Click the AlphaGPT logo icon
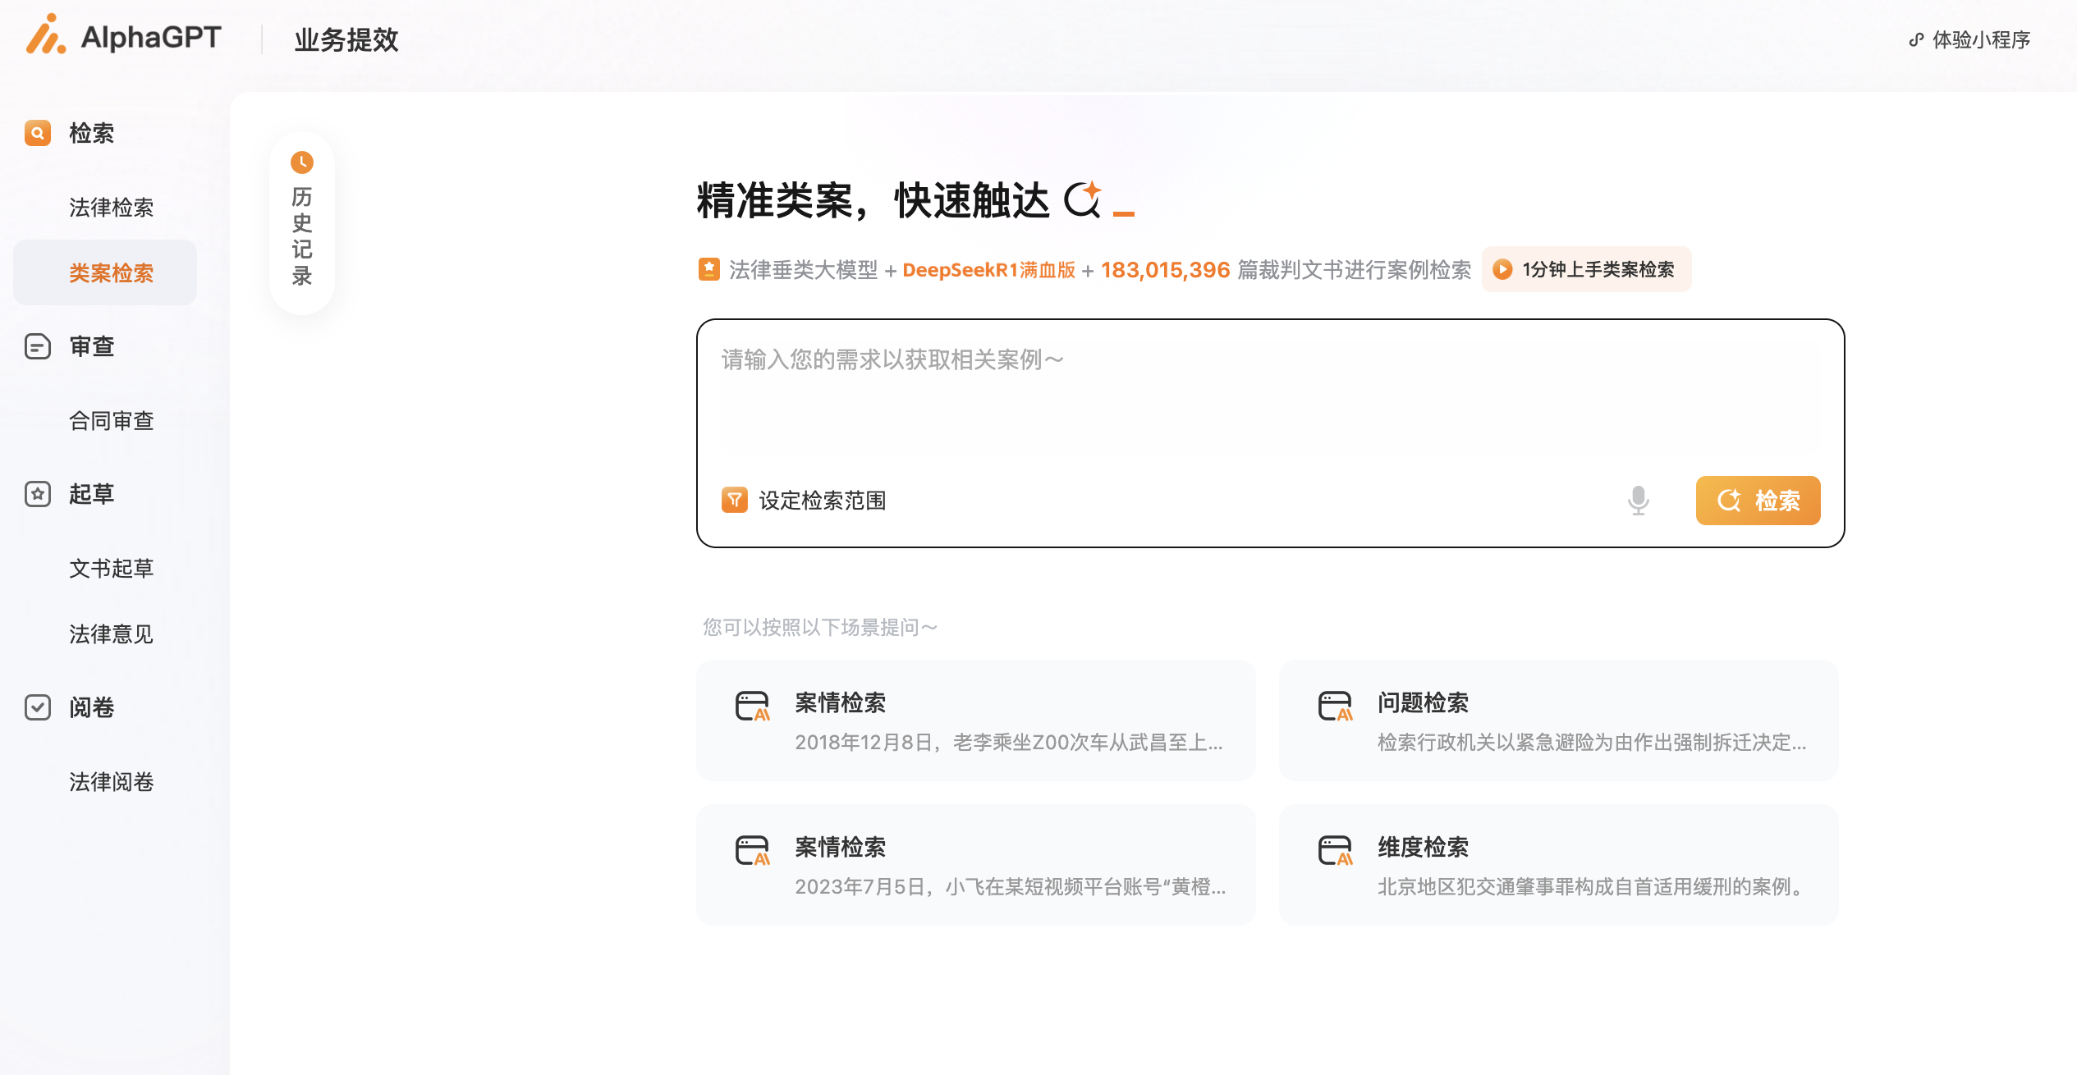This screenshot has width=2077, height=1075. [x=46, y=37]
